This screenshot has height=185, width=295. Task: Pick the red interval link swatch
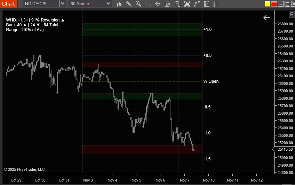coord(274,4)
